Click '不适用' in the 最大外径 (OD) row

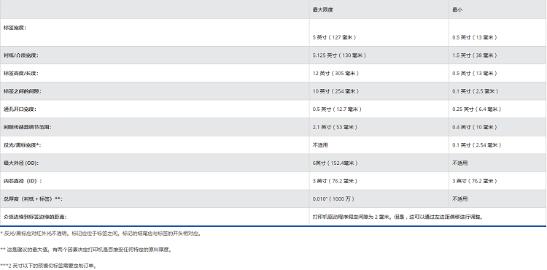(459, 163)
